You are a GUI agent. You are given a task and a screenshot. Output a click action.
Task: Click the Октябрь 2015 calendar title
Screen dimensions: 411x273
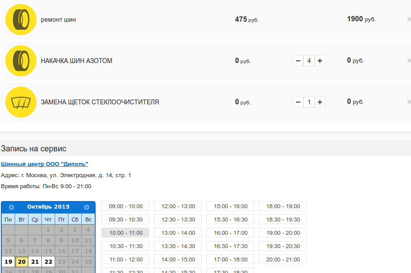pyautogui.click(x=48, y=207)
